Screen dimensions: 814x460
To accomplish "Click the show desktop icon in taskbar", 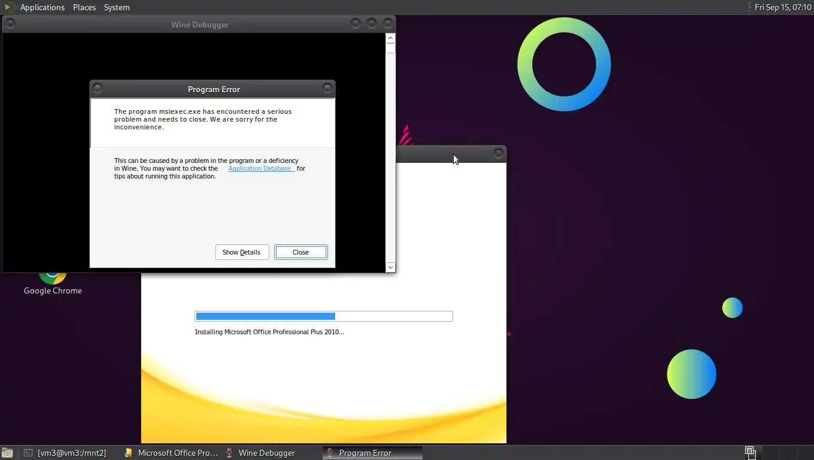I will point(7,453).
